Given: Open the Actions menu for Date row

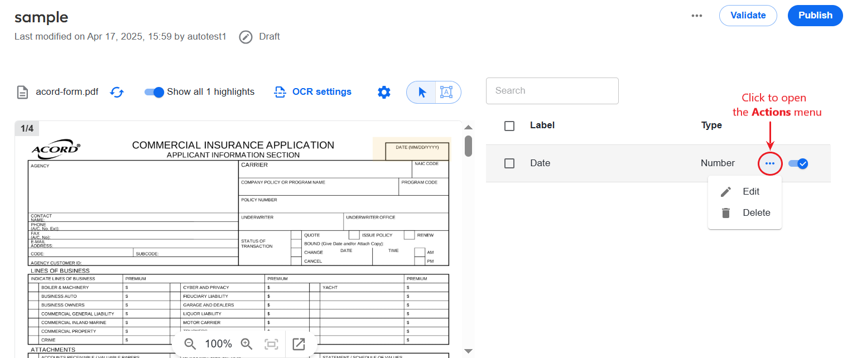Looking at the screenshot, I should coord(770,163).
